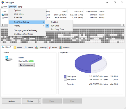Image resolution: width=126 pixels, height=109 pixels.
Task: Click the Used space color swatch
Action: [65, 76]
